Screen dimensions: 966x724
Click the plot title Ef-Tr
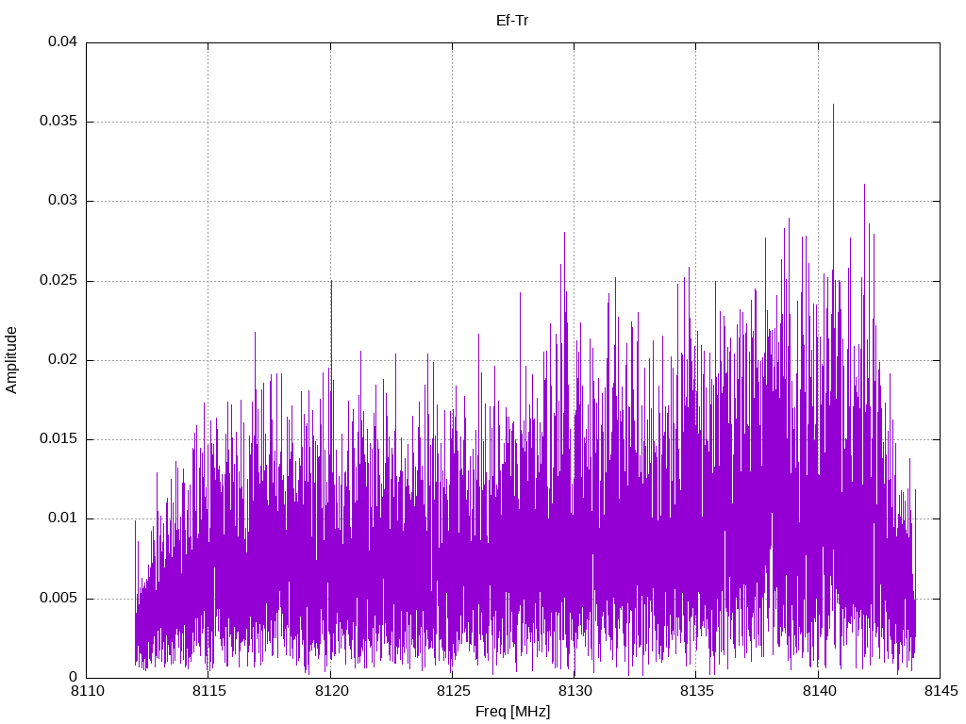[x=512, y=21]
